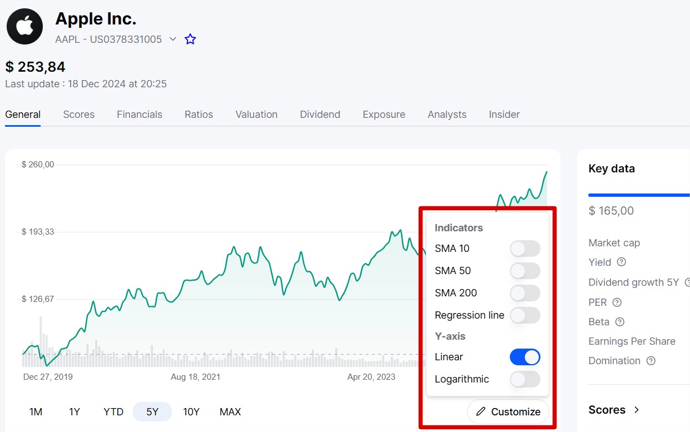Toggle the SMA 10 indicator
The height and width of the screenshot is (432, 690).
point(525,249)
